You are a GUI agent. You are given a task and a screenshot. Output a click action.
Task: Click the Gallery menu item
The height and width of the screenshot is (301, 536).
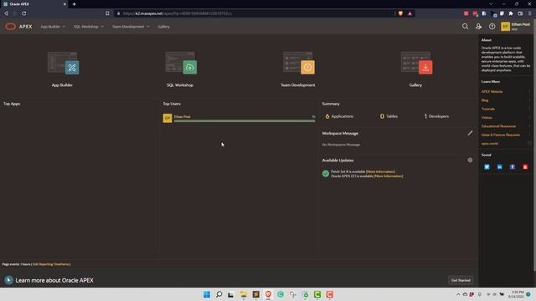[164, 27]
